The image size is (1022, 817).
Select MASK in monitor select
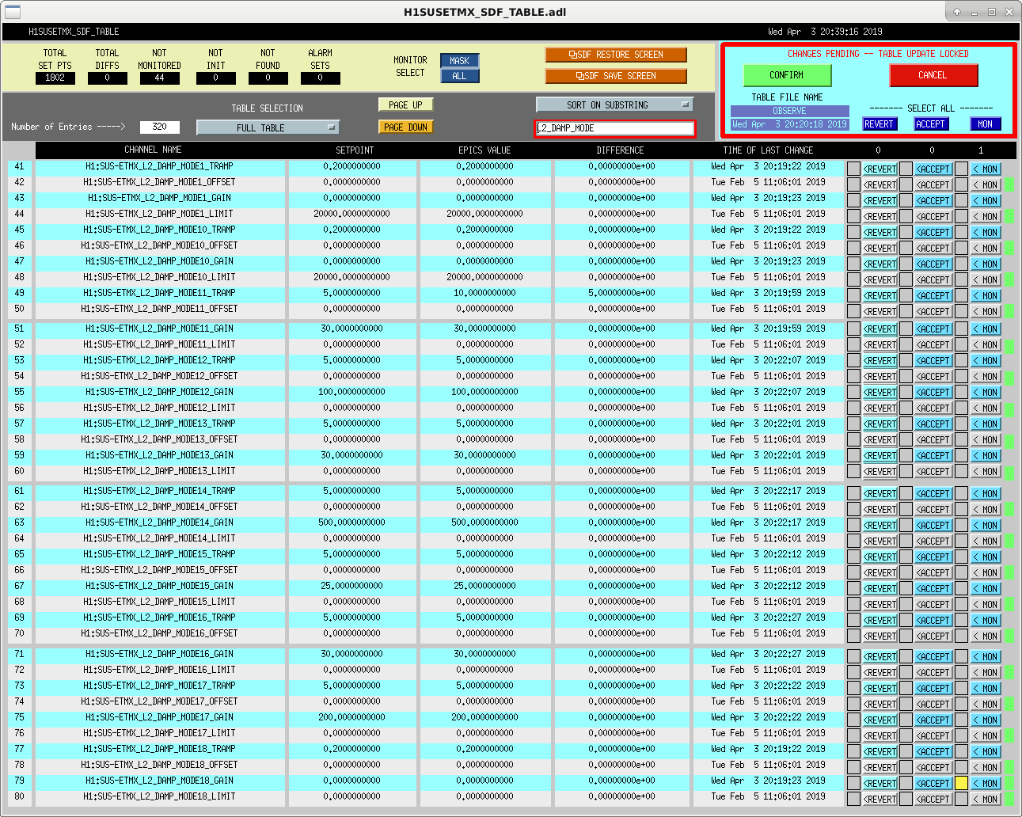coord(459,61)
